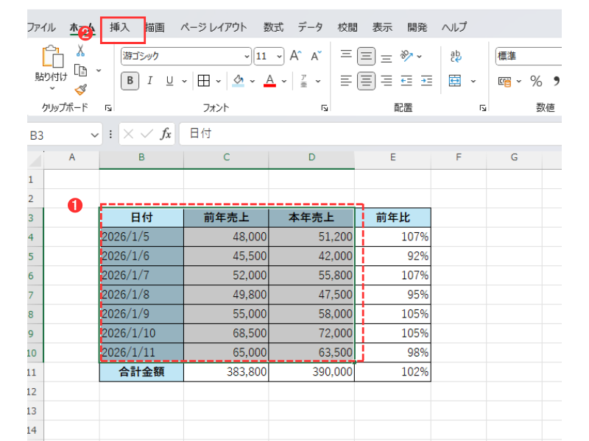Toggle Bold formatting button
The image size is (589, 441).
coord(130,81)
